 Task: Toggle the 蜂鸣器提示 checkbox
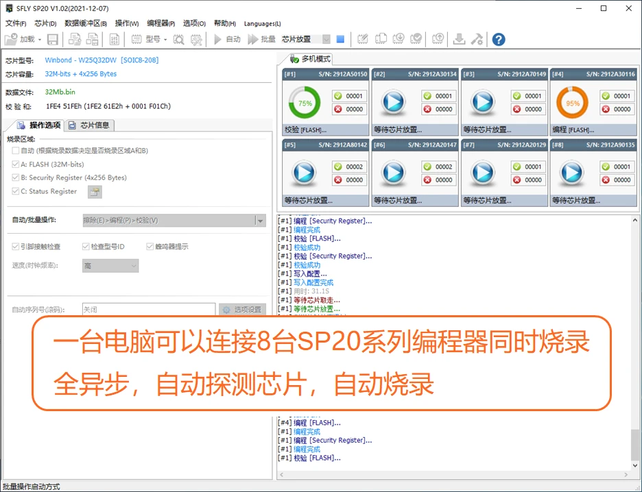(150, 246)
